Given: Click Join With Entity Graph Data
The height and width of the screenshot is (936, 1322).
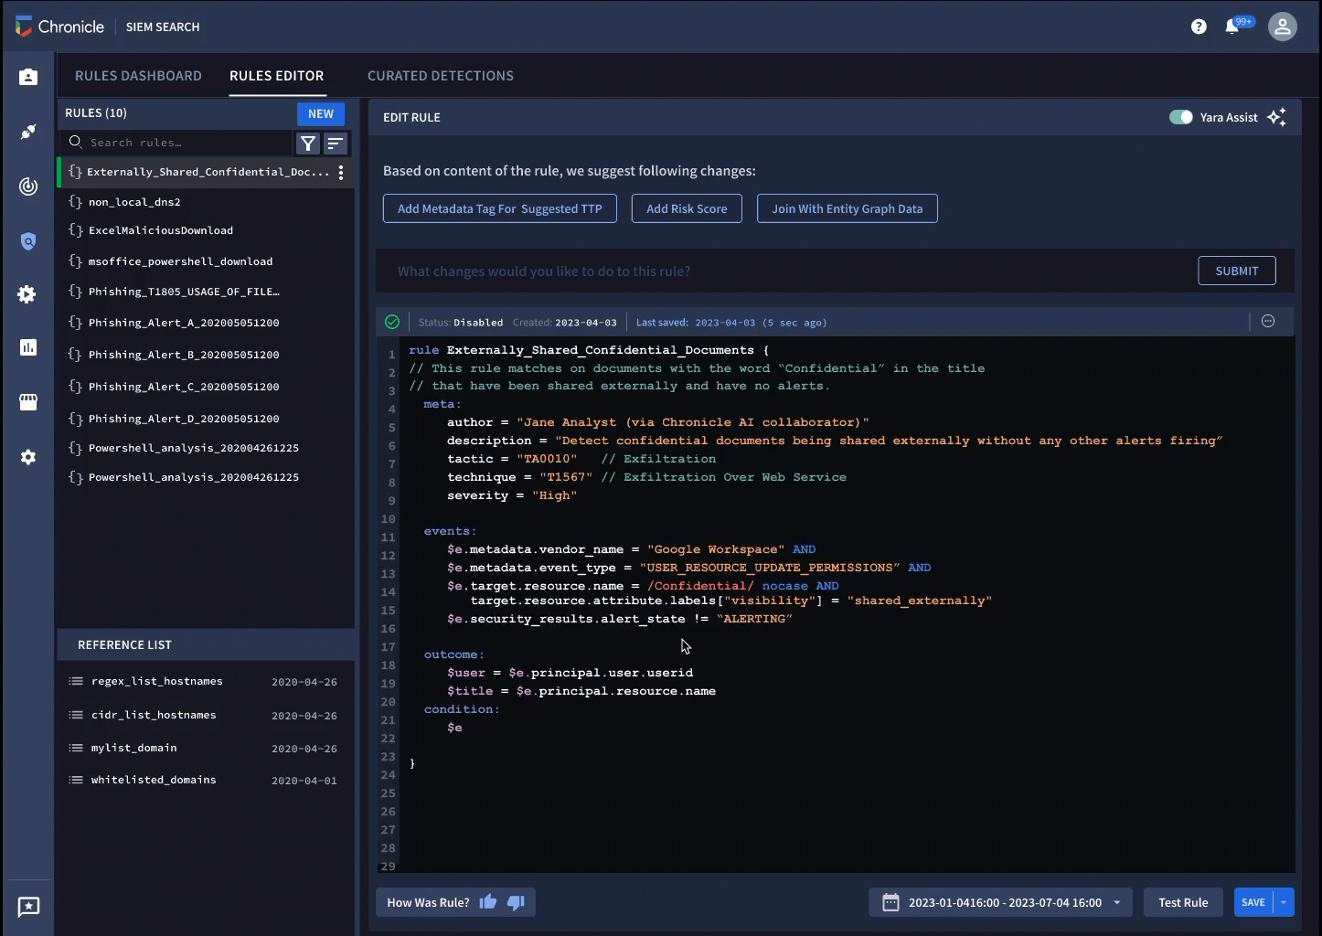Looking at the screenshot, I should (x=848, y=208).
